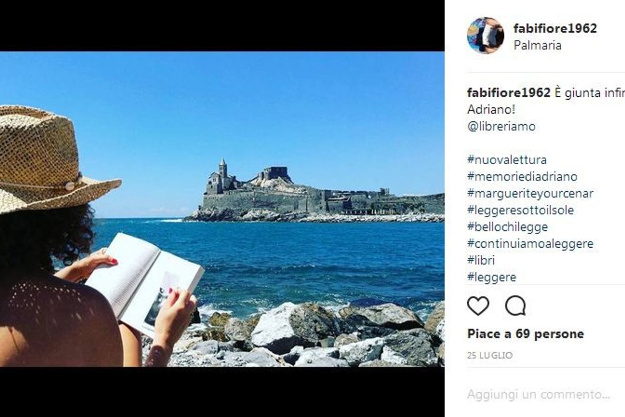This screenshot has height=417, width=625.
Task: Open the fabifiore1962 profile avatar
Action: (485, 35)
